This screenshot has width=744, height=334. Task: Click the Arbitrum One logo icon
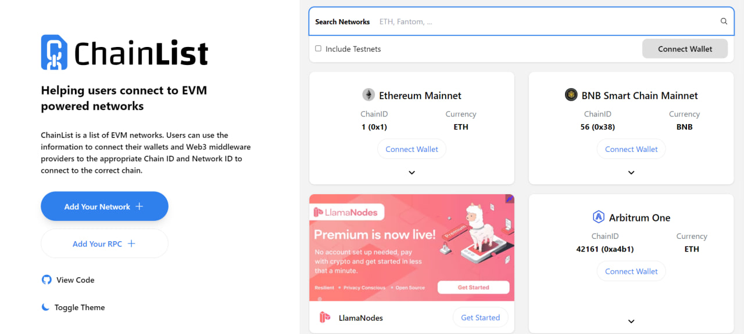click(x=599, y=217)
